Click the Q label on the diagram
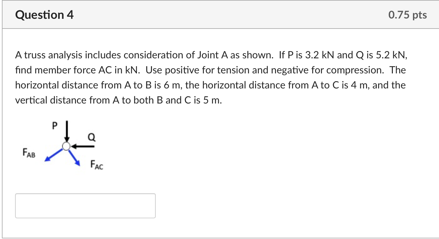The image size is (439, 239). click(x=91, y=137)
